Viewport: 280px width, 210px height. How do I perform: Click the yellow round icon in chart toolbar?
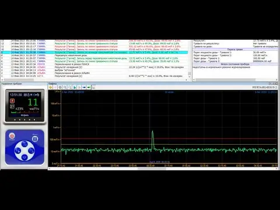tap(51, 87)
